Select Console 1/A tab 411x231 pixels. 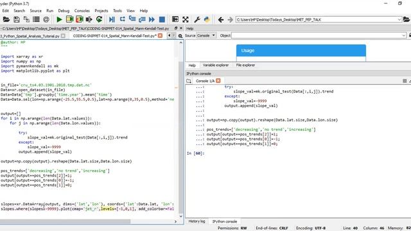[x=205, y=81]
